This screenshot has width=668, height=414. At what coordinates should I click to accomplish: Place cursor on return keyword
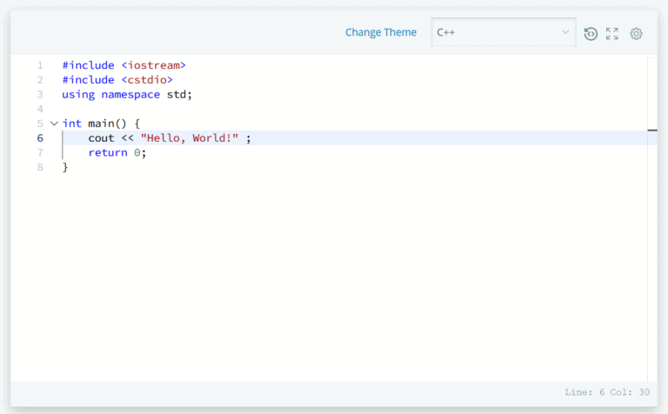coord(108,152)
